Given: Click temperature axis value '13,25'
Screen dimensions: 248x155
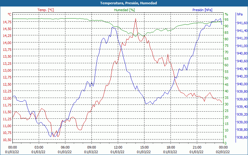Looking at the screenshot, I should point(7,64).
